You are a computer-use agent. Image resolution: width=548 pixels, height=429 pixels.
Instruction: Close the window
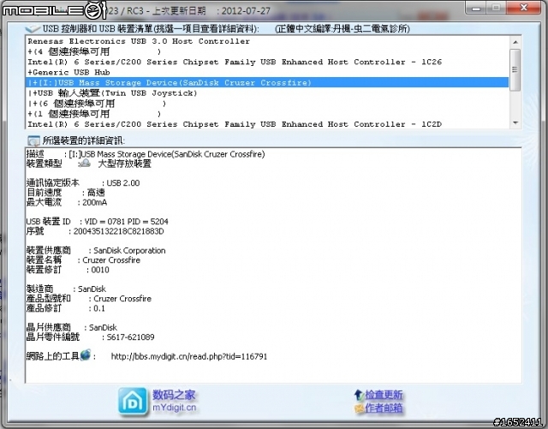[523, 8]
